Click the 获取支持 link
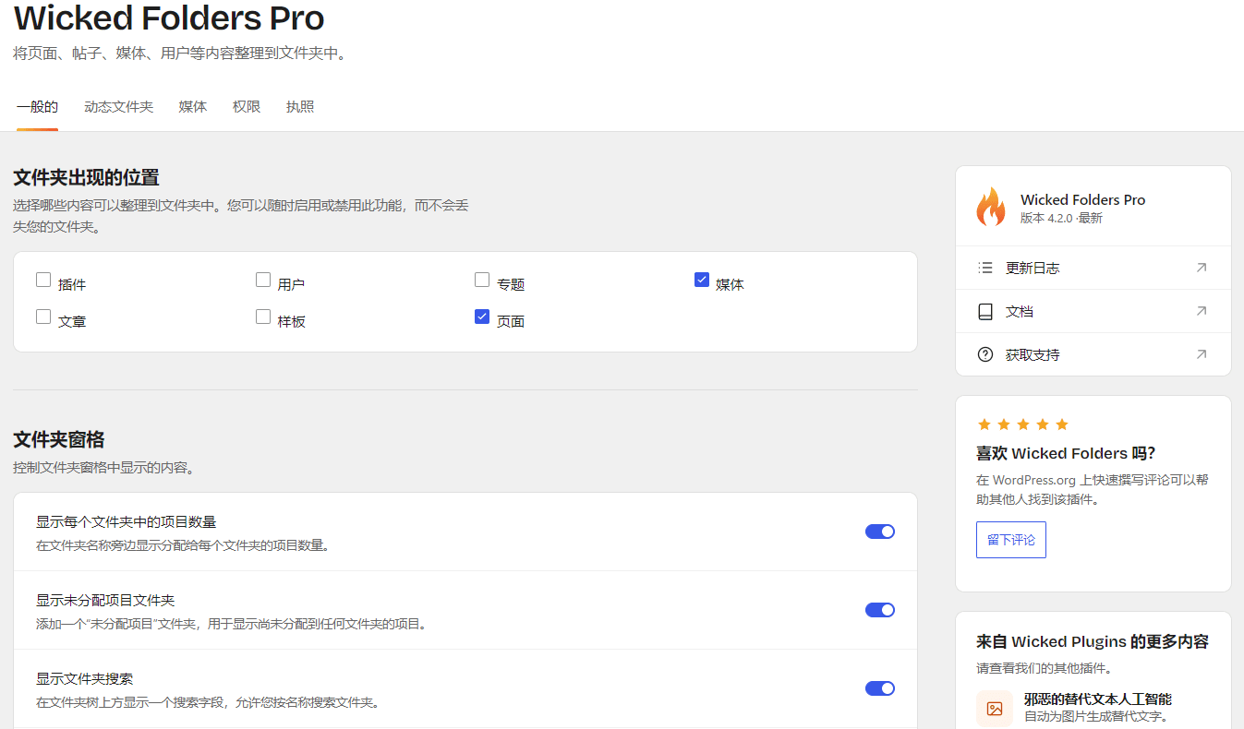The height and width of the screenshot is (729, 1244). click(1093, 354)
